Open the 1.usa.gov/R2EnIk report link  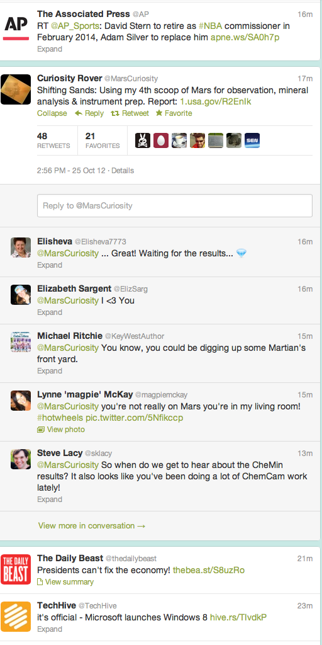[216, 101]
